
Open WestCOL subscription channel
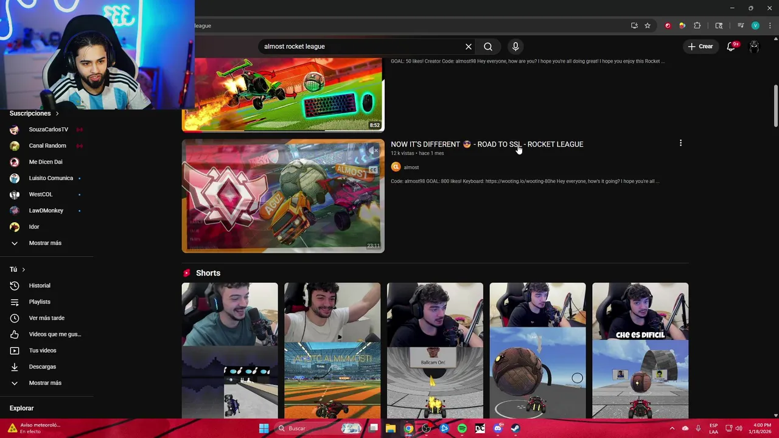41,194
